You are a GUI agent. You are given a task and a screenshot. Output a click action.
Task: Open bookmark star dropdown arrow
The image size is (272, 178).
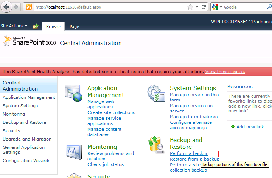click(x=197, y=7)
